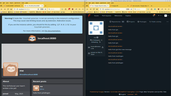The image size is (171, 96).
Task: Open home page in left Firefox window
Action: (x=11, y=9)
